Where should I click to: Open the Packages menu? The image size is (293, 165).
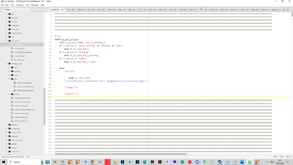[35, 5]
